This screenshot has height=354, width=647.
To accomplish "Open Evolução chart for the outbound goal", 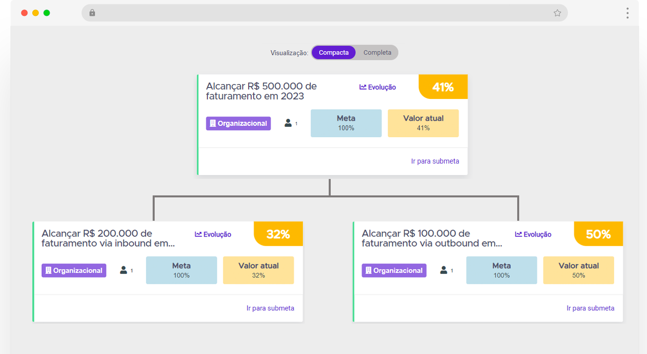I will (x=533, y=234).
